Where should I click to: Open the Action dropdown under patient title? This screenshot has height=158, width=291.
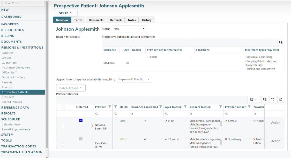coord(65,13)
